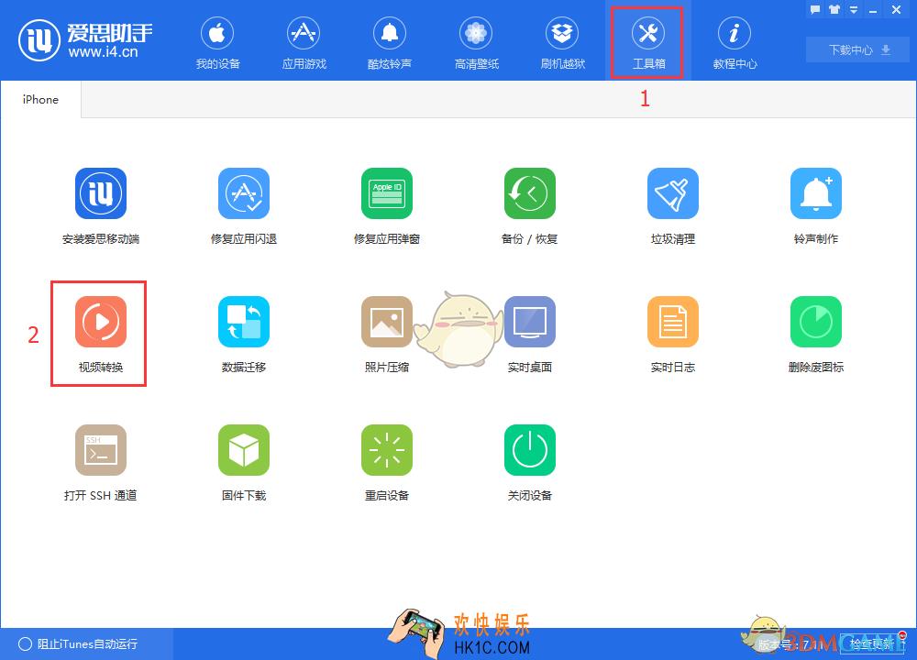
Task: Click the 爱思助手 i4 logo
Action: [x=85, y=40]
